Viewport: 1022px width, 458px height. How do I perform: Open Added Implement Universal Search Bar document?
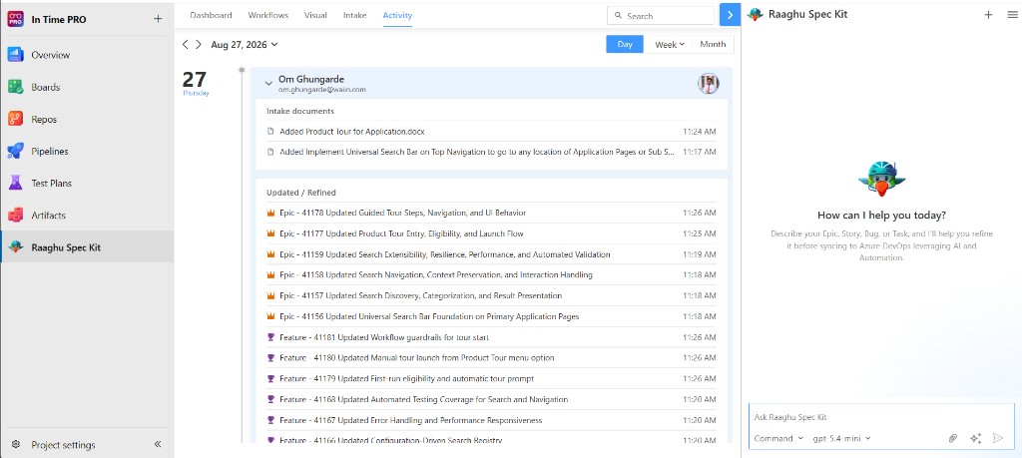tap(491, 152)
